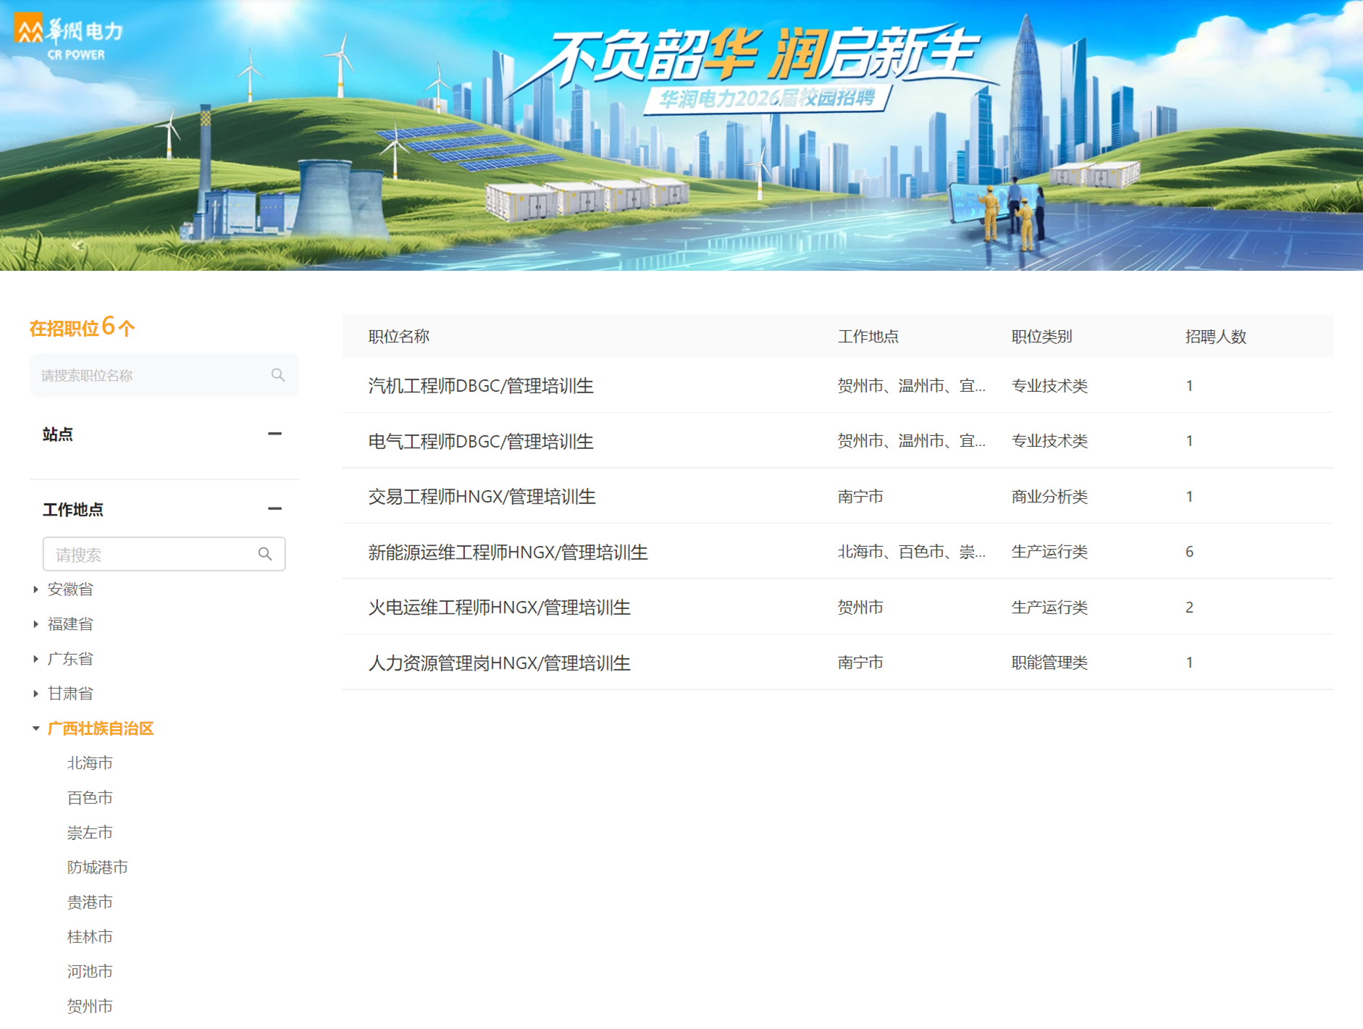Click 贺州市 location in 火电运维工程师 row
Viewport: 1363px width, 1029px height.
pyautogui.click(x=860, y=608)
